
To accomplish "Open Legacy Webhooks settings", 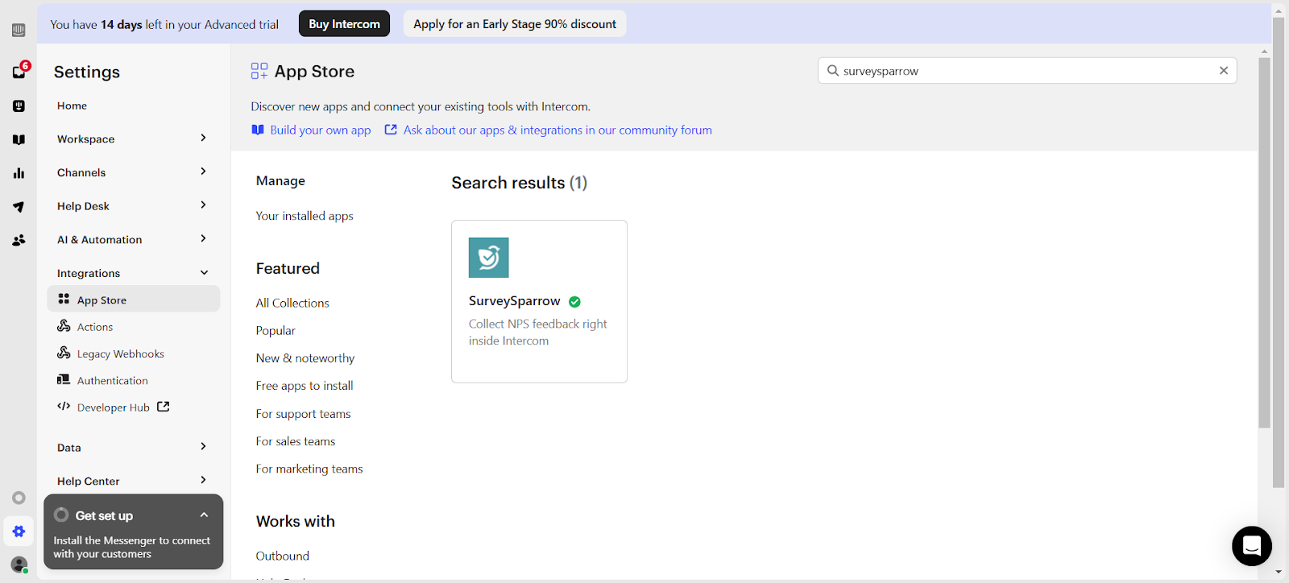I will click(x=120, y=354).
